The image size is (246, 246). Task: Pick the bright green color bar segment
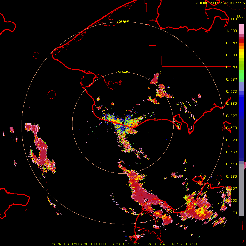pos(241,75)
